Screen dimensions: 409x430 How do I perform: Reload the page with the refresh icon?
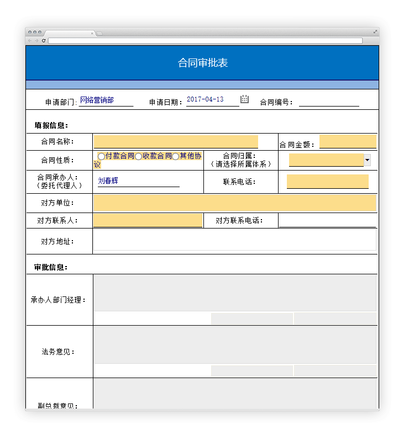(x=44, y=41)
